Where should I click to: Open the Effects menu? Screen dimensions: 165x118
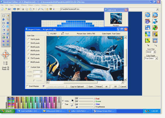24,5
